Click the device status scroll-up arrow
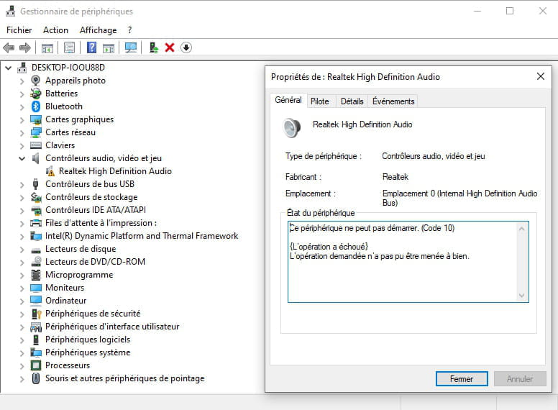Viewport: 558px width, 410px height. 522,229
